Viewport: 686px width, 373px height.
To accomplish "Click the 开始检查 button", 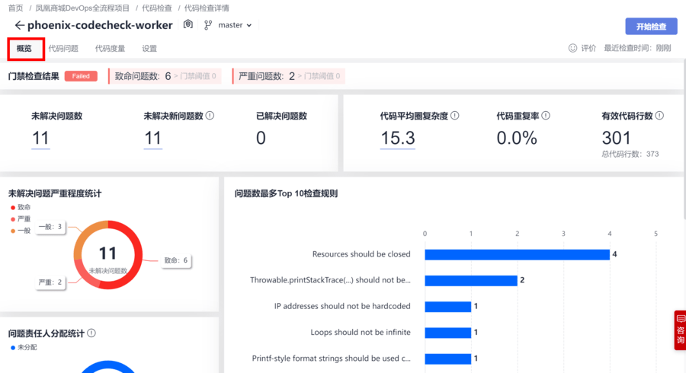I will point(651,26).
